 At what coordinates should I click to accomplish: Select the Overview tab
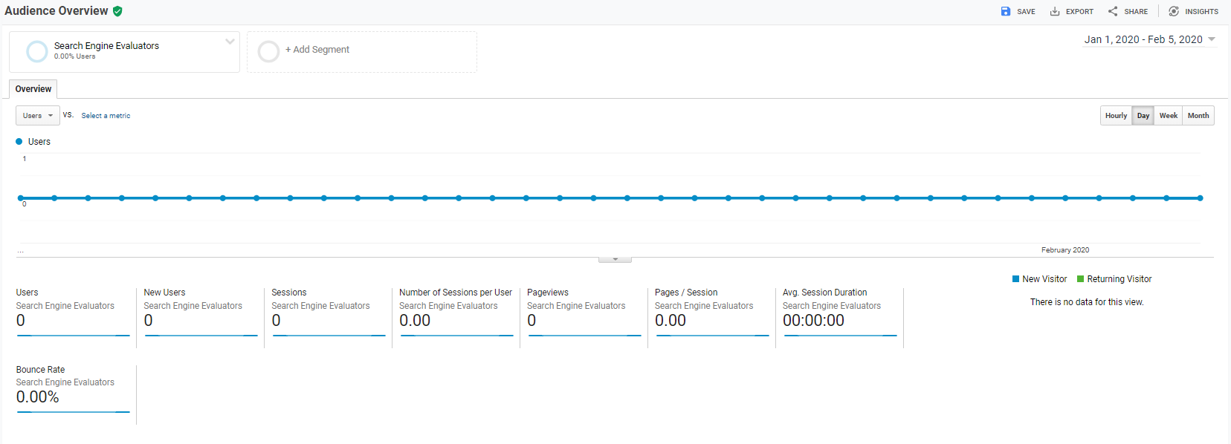[33, 89]
